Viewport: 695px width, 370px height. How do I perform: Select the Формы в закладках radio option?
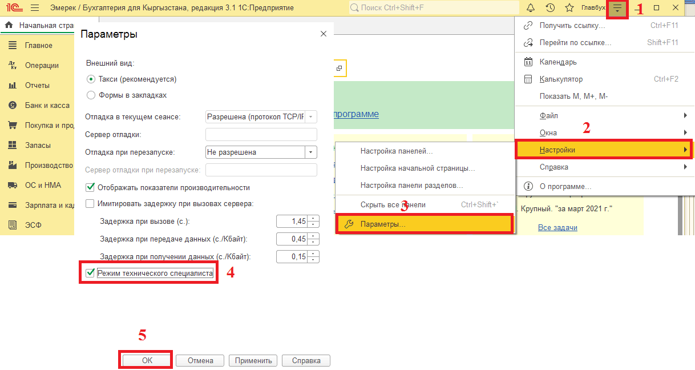click(x=91, y=95)
